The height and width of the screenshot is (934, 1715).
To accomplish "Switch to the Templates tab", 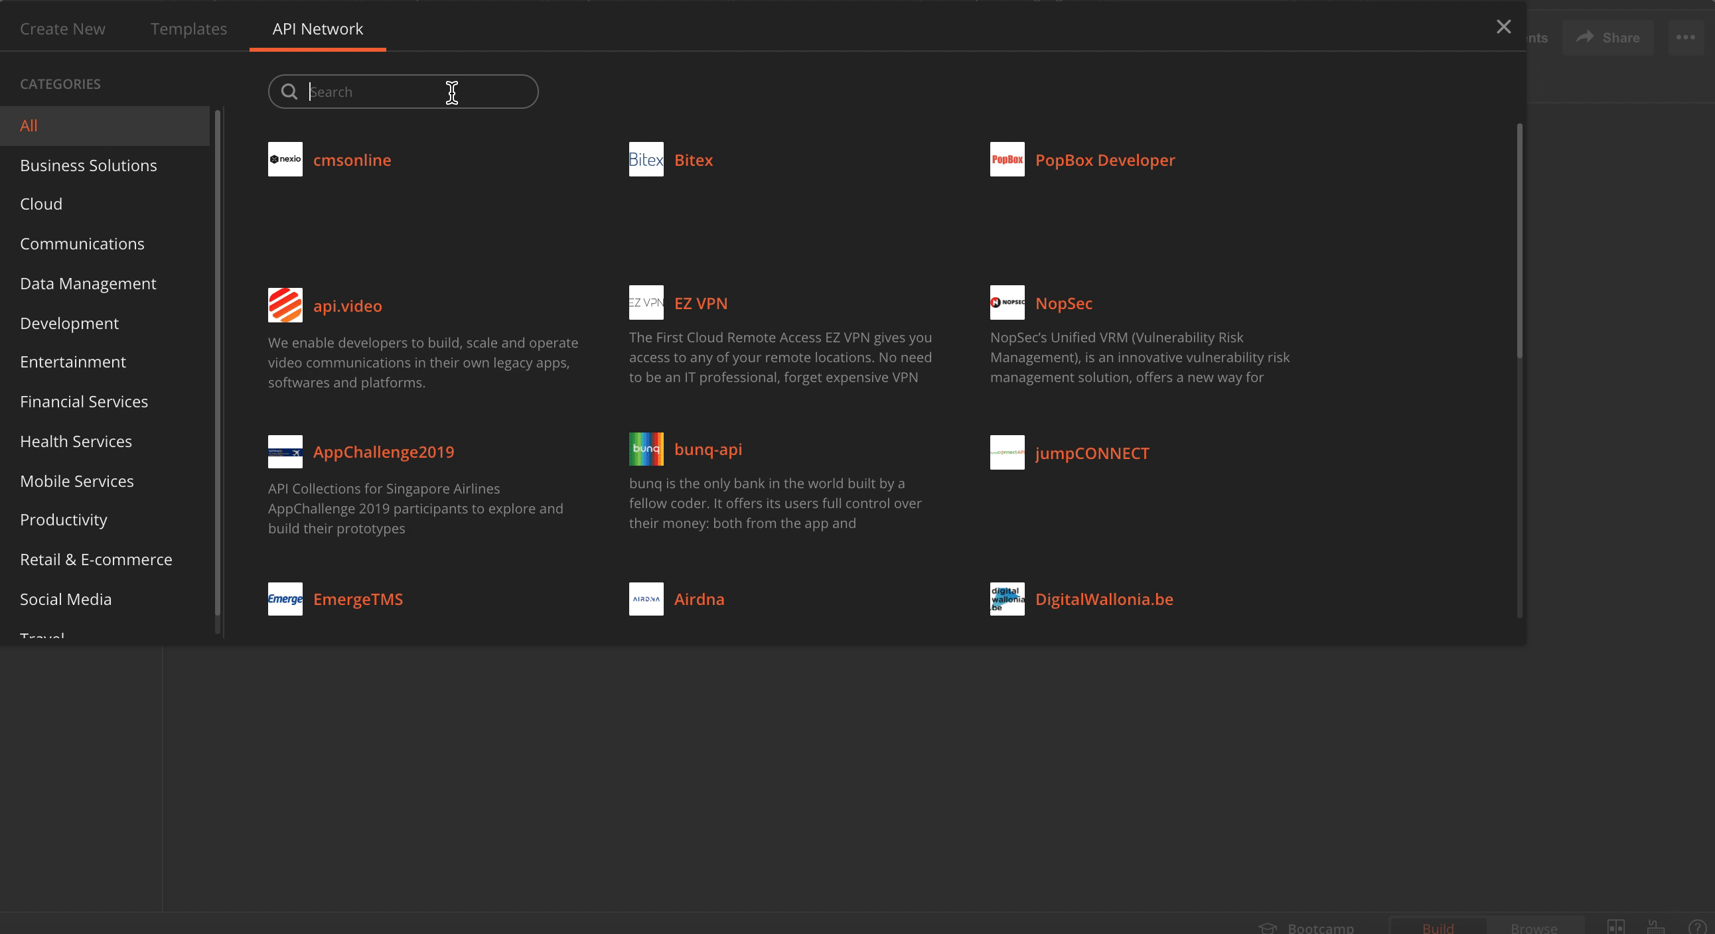I will click(188, 29).
